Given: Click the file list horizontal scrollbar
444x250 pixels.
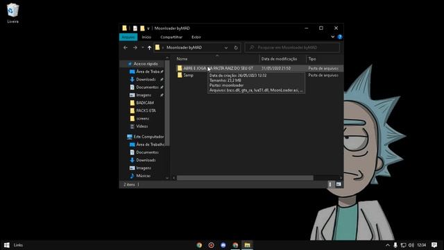Looking at the screenshot, I should [245, 178].
